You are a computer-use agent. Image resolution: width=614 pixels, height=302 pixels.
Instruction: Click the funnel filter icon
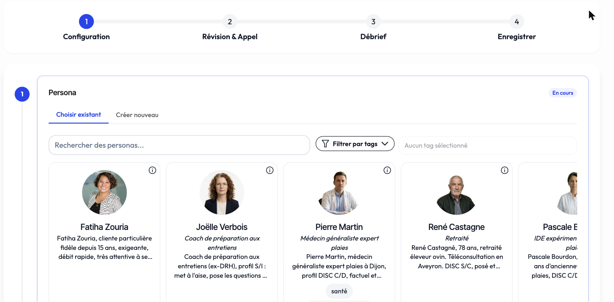(x=325, y=144)
